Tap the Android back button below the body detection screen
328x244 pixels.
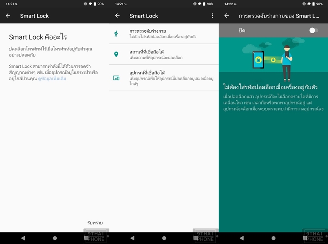(242, 238)
